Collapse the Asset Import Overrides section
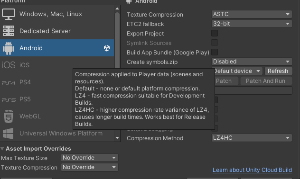This screenshot has width=300, height=179. (x=2, y=149)
